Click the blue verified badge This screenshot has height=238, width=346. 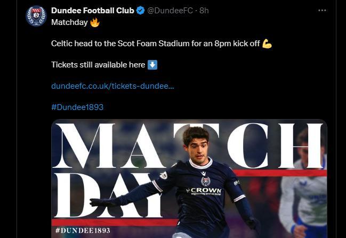140,11
